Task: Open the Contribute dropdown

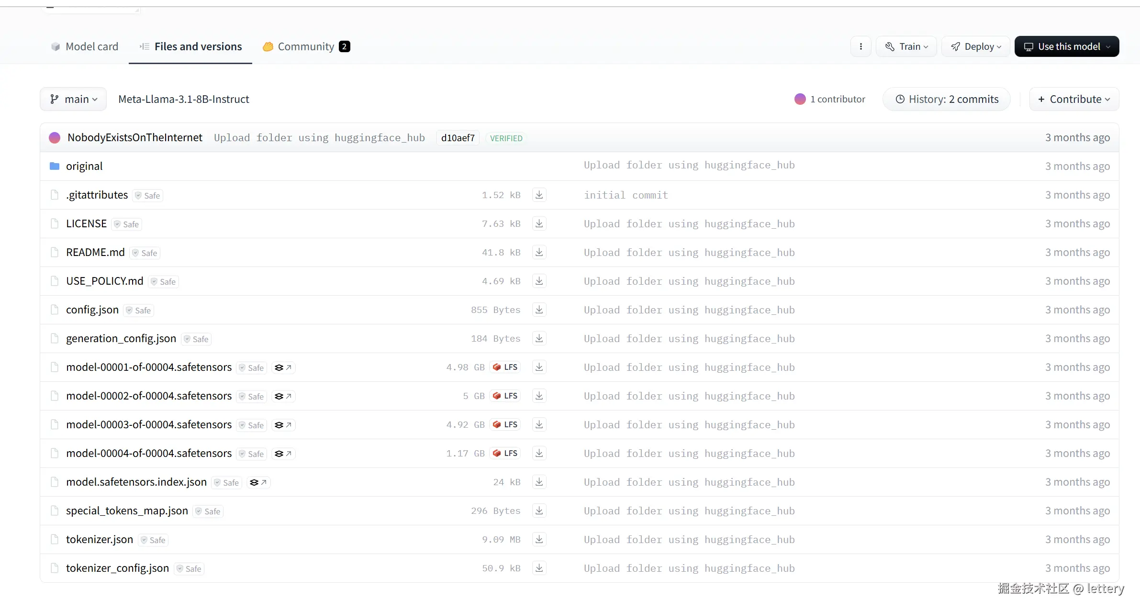Action: pos(1073,99)
